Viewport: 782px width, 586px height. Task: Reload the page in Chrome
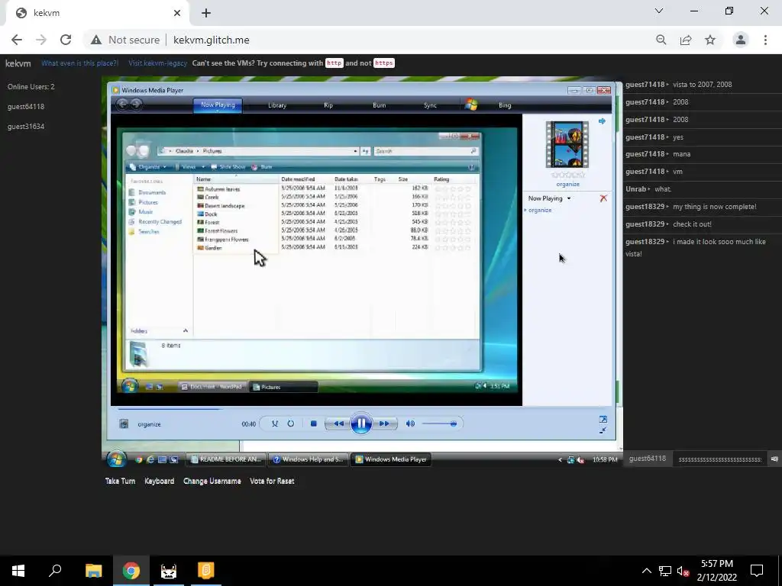[66, 40]
